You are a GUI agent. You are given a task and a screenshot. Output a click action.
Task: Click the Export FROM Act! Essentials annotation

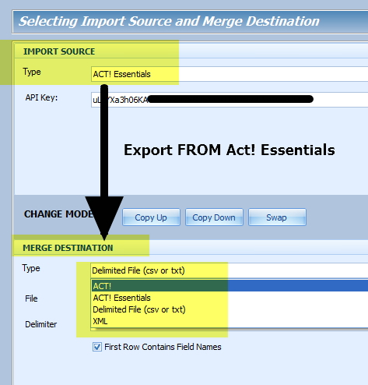click(x=230, y=150)
